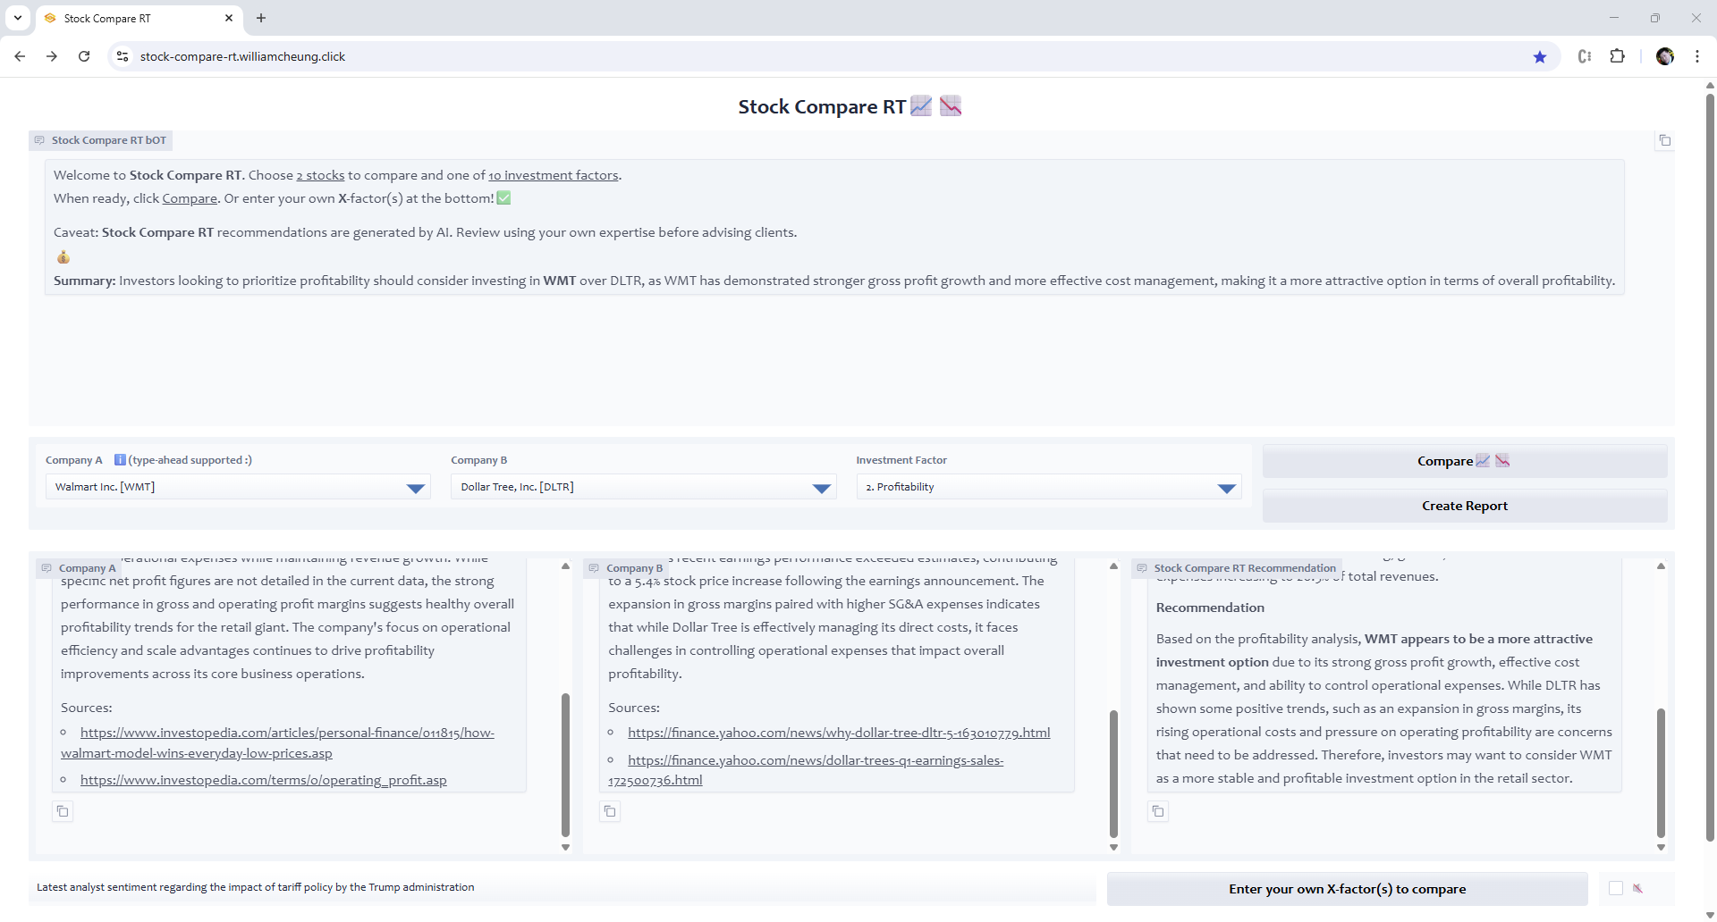Click the '2. Profitability' factor combo box

(1049, 487)
